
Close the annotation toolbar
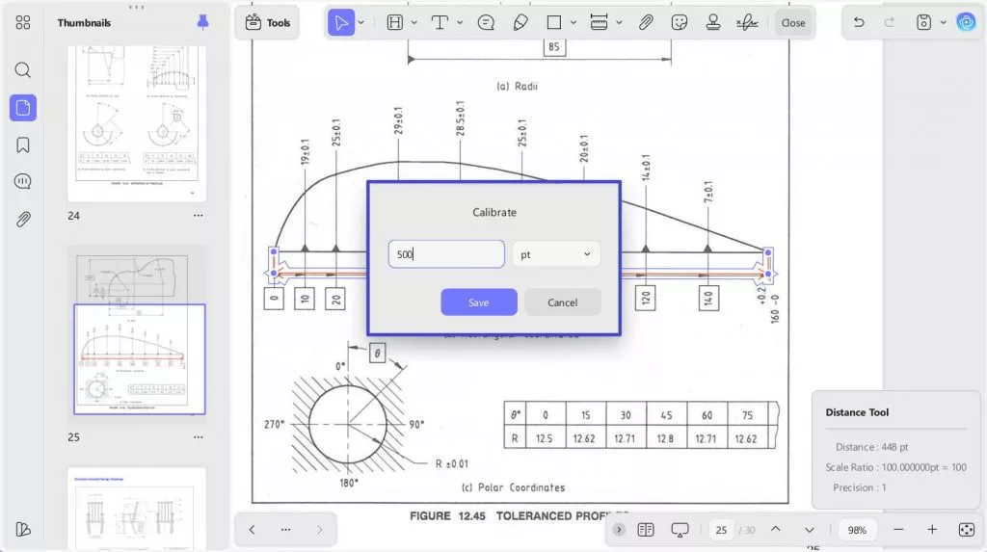793,23
